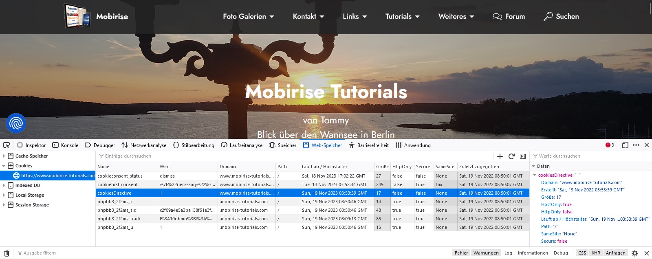Screen dimensions: 652x259
Task: Activate the element picker tool
Action: click(7, 145)
